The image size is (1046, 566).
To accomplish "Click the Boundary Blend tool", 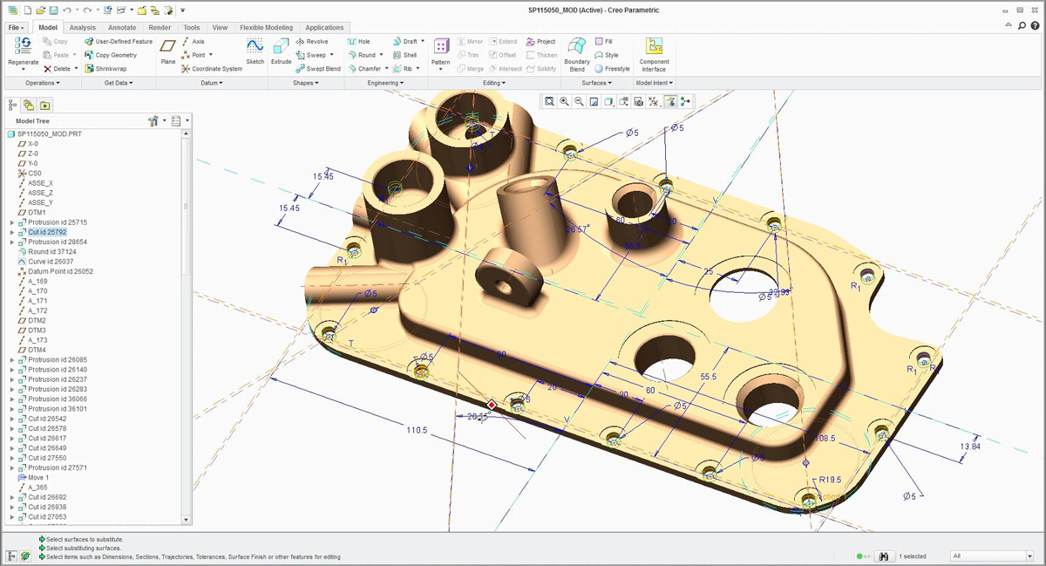I will point(577,54).
